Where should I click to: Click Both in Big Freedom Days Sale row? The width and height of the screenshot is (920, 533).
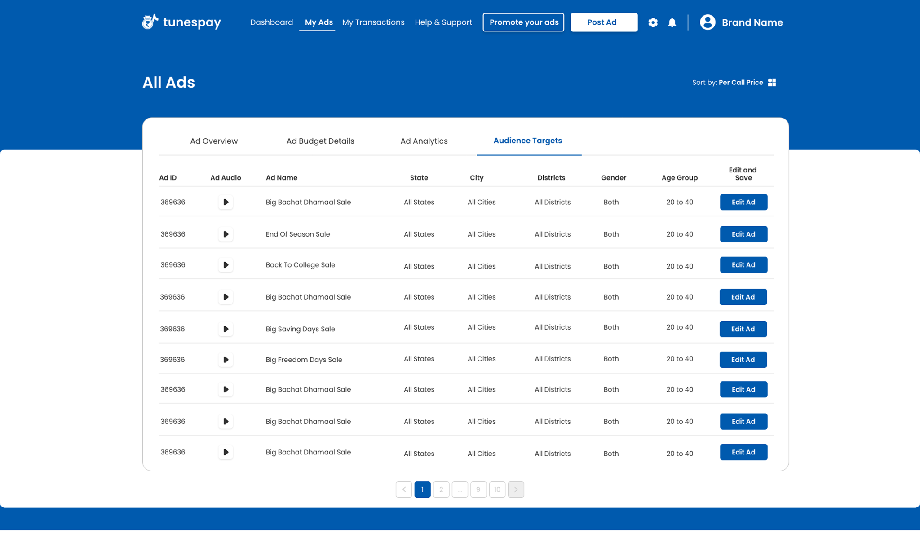point(611,359)
